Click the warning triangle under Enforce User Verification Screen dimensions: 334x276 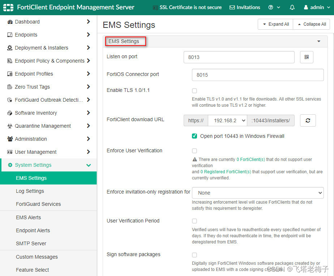tap(194, 160)
